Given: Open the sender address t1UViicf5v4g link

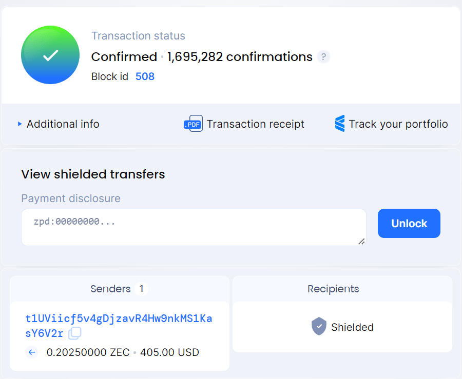Looking at the screenshot, I should (x=119, y=318).
